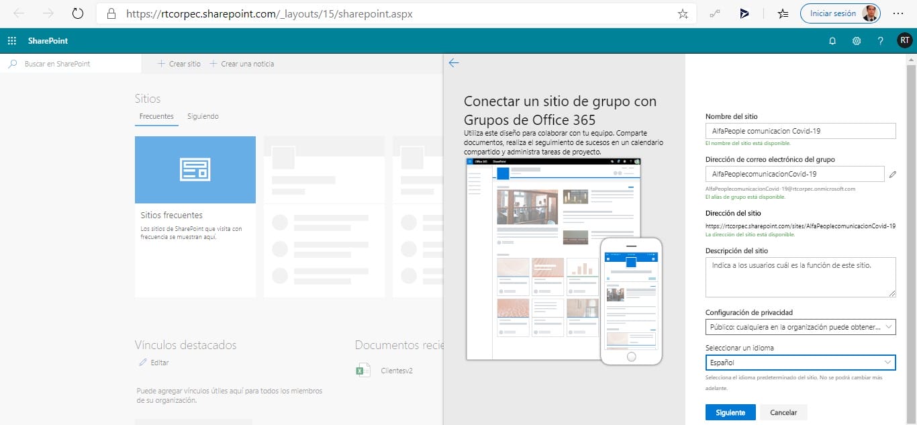Open the settings gear in SharePoint header

click(857, 41)
